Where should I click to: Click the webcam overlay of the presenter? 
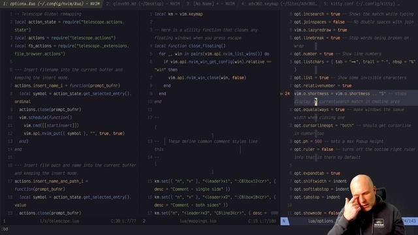(366, 205)
